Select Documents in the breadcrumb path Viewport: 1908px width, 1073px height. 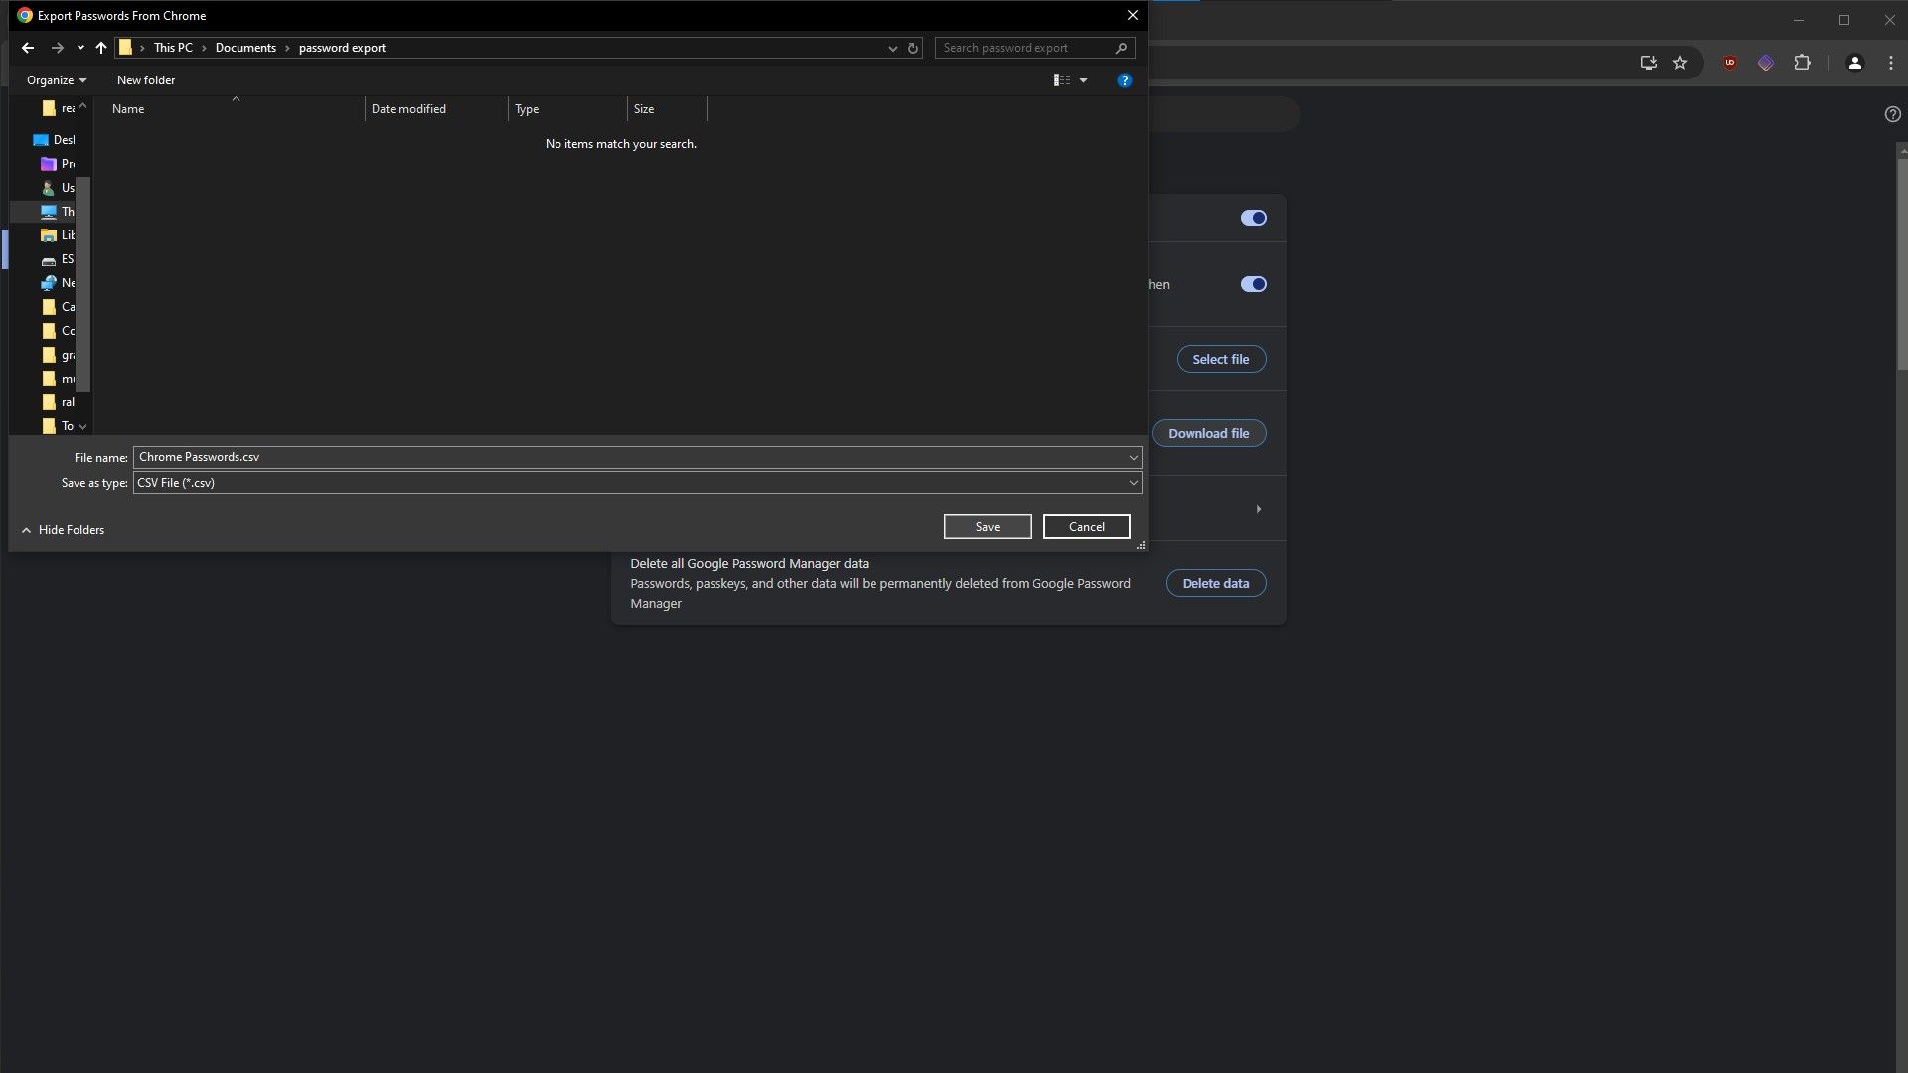[245, 48]
